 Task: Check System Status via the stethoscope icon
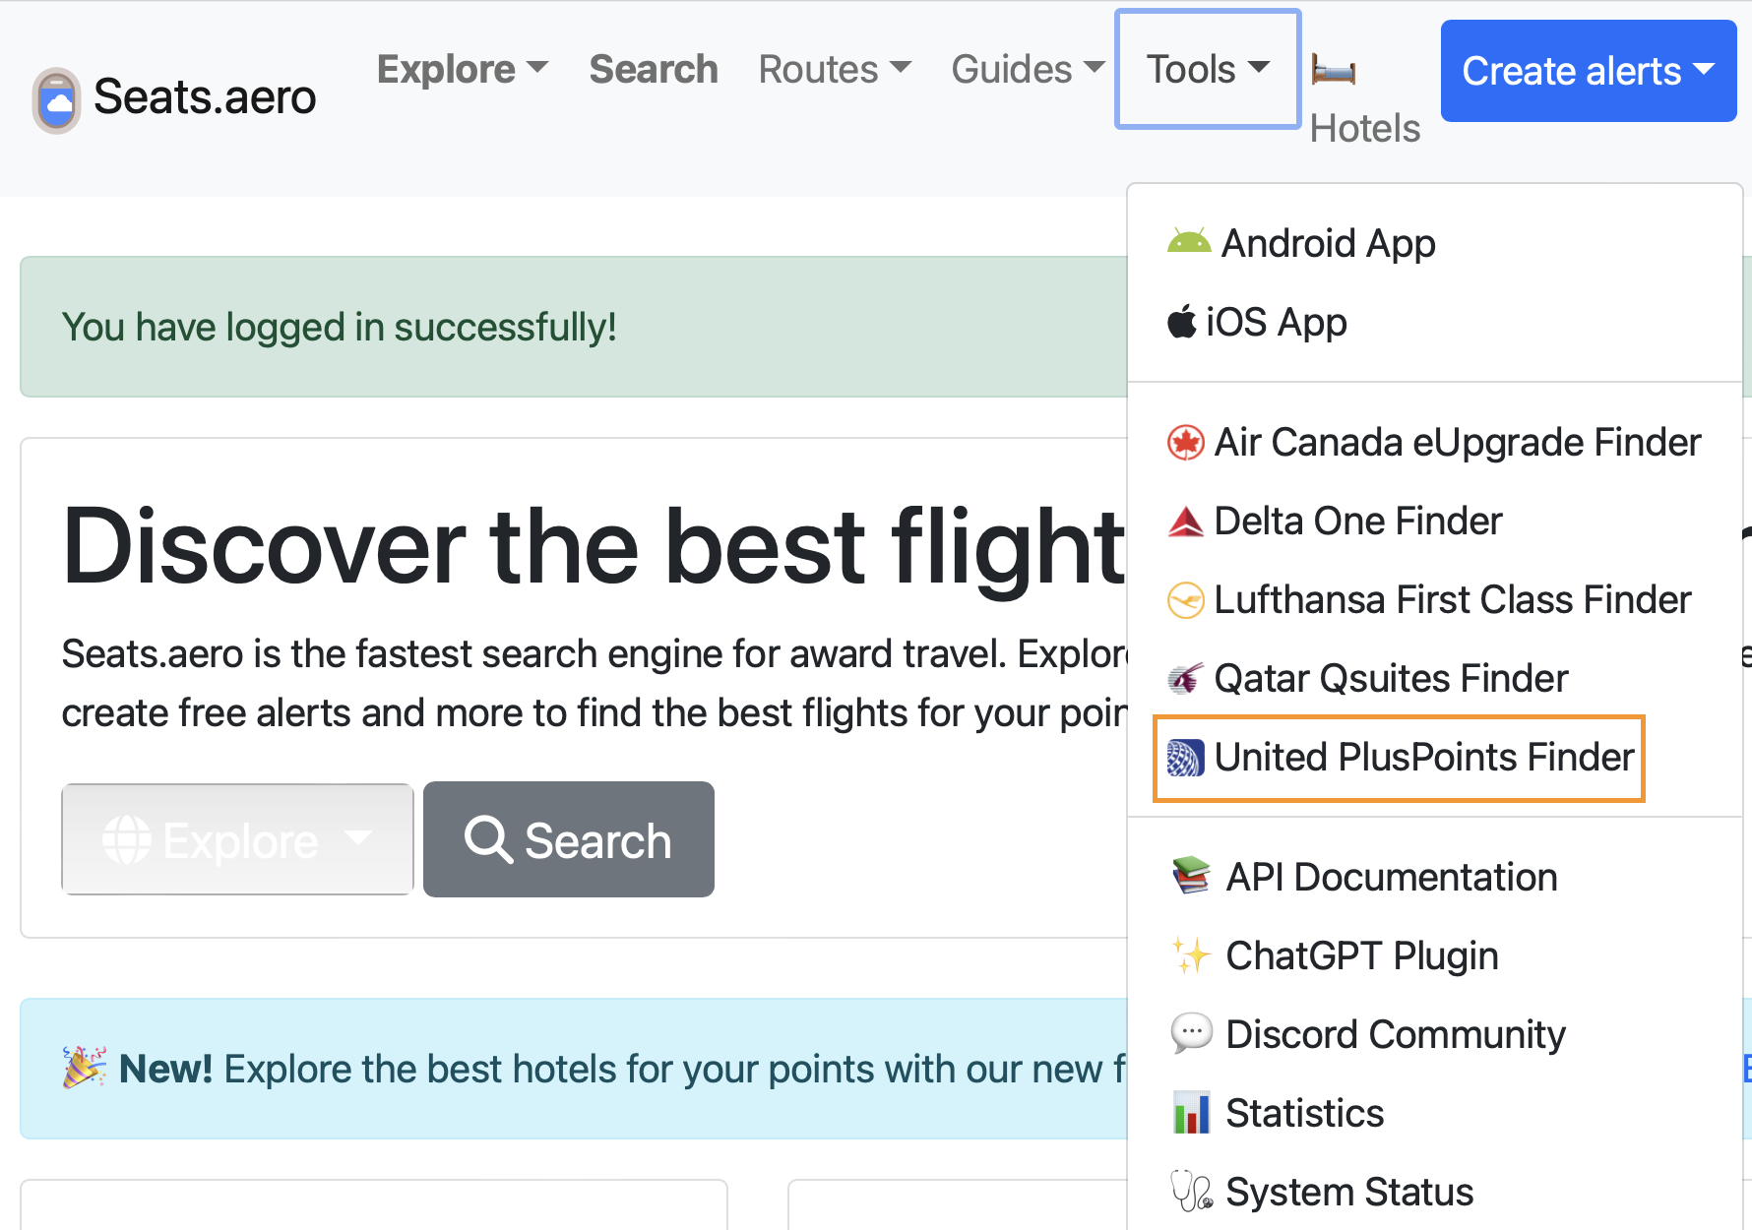tap(1192, 1191)
